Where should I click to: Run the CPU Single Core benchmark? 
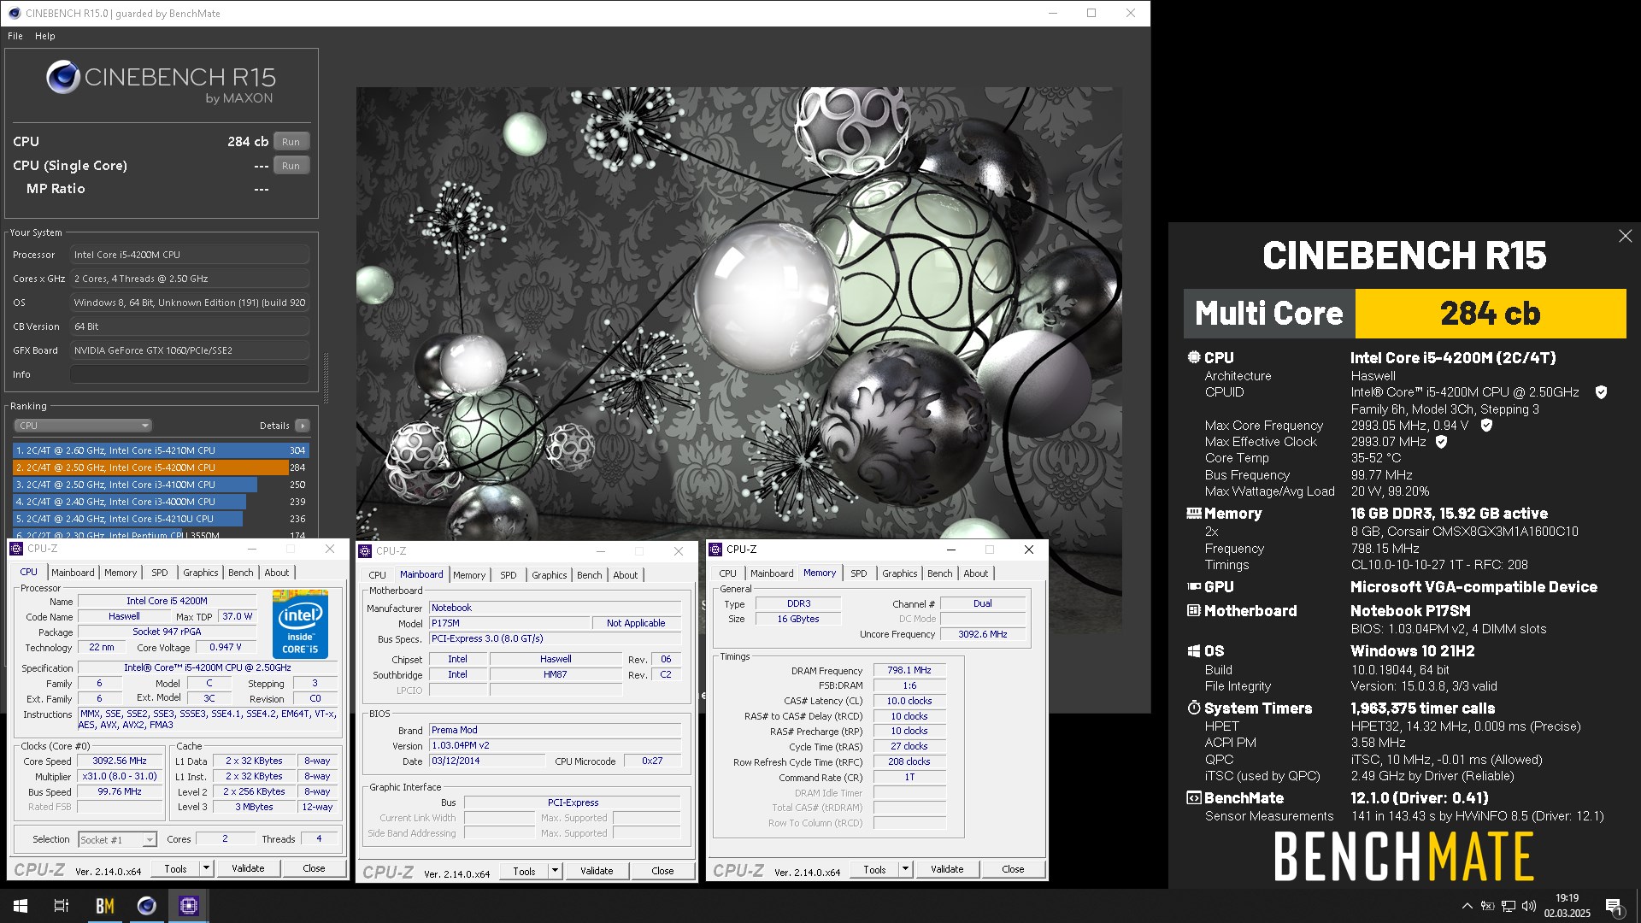pyautogui.click(x=291, y=166)
